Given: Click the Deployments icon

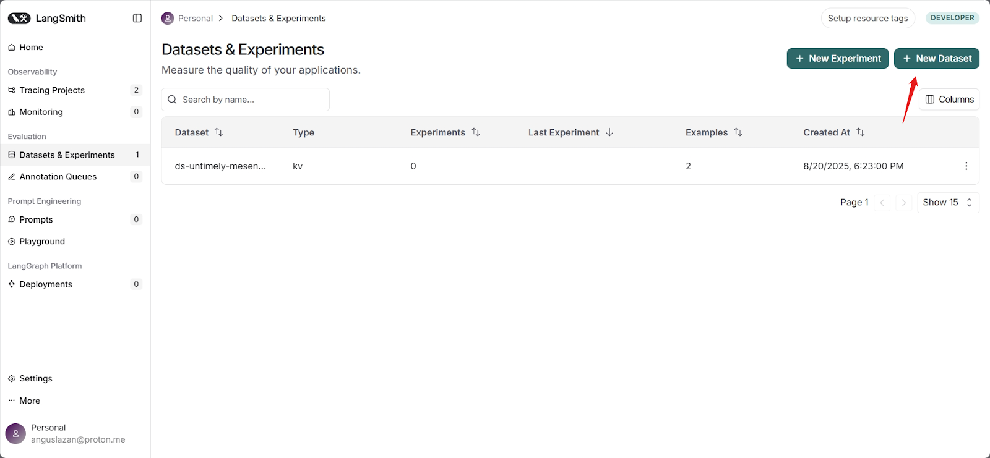Looking at the screenshot, I should pos(11,284).
